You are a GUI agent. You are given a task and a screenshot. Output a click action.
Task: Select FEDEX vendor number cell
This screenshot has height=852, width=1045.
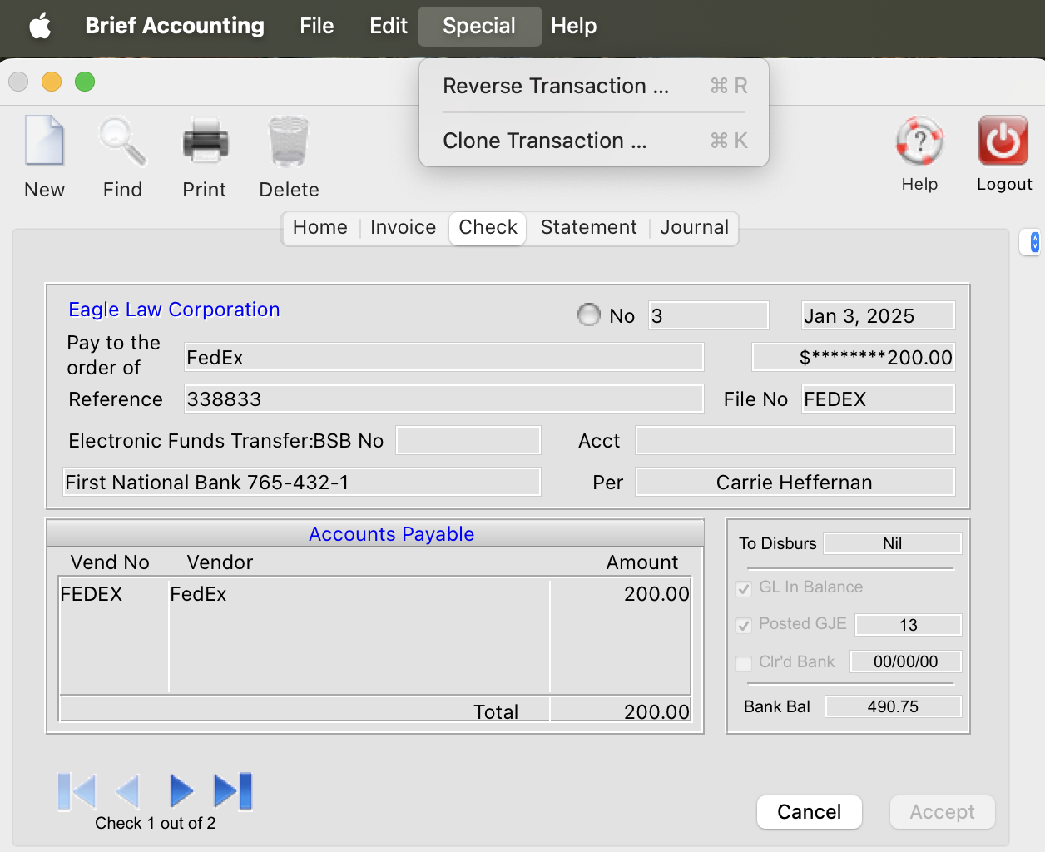coord(92,594)
